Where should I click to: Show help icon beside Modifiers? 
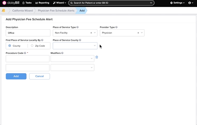point(62,53)
